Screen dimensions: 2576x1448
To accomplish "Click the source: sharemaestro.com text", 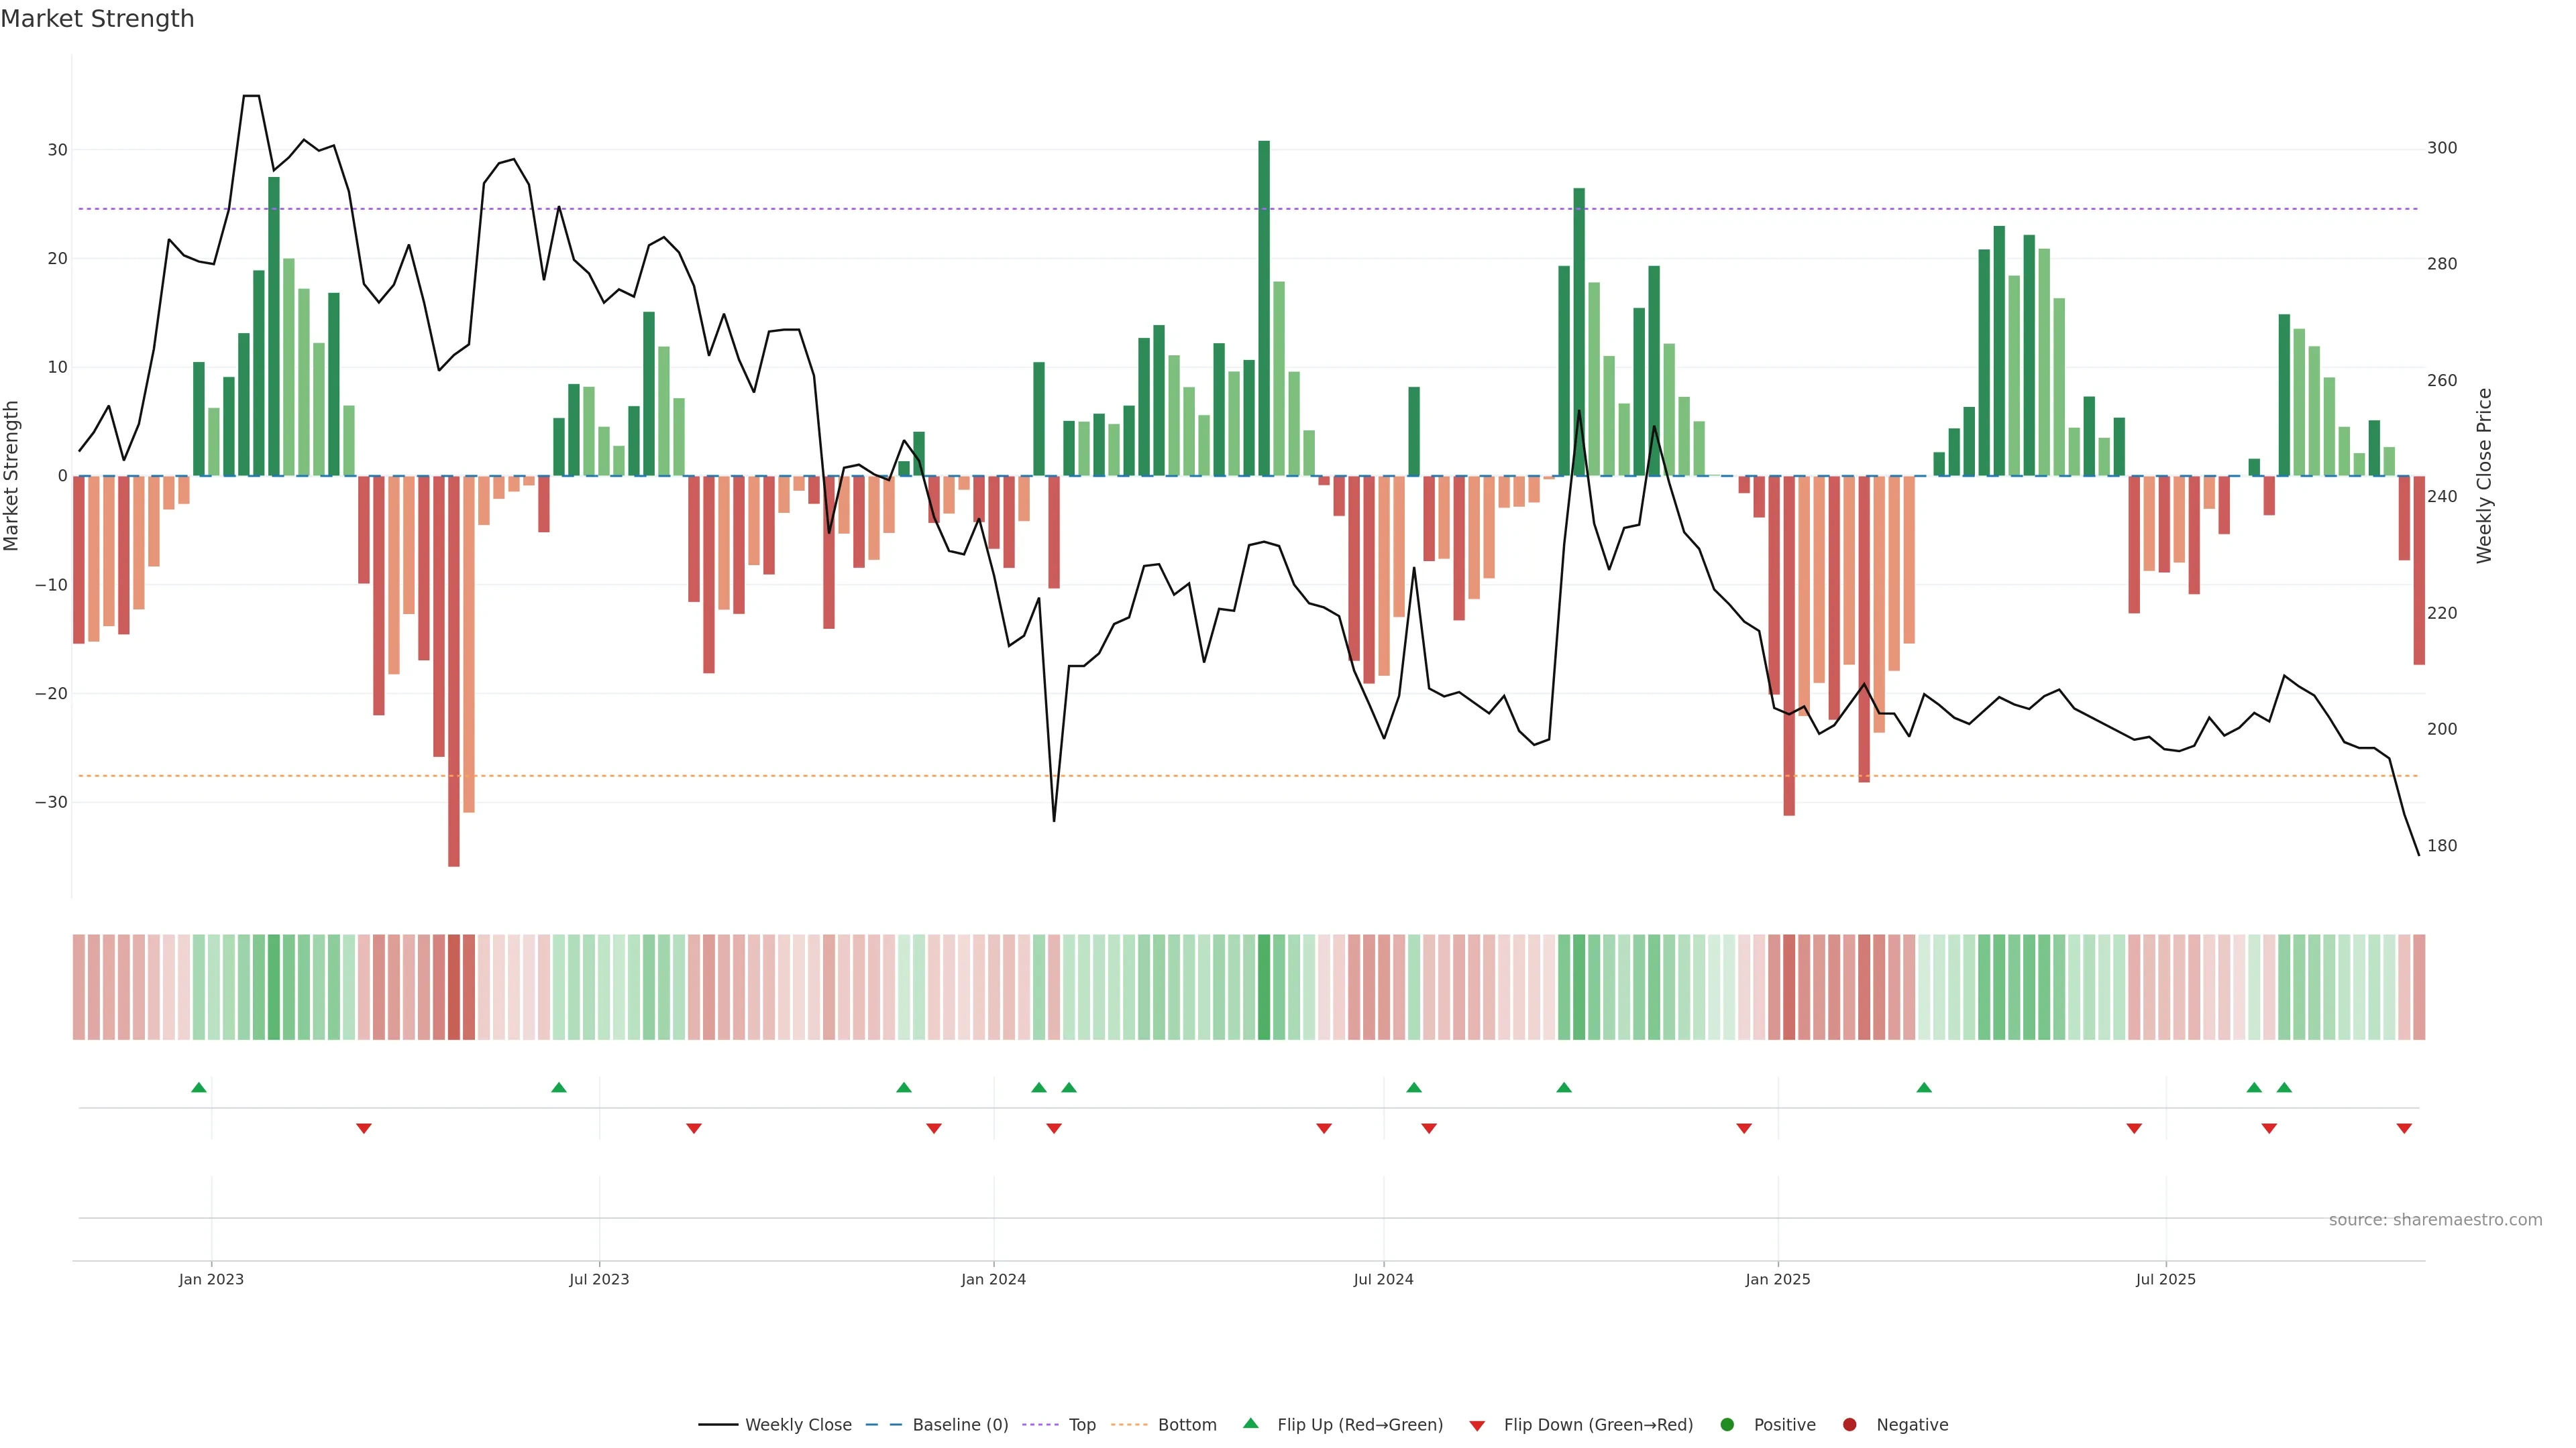I will click(x=2435, y=1220).
